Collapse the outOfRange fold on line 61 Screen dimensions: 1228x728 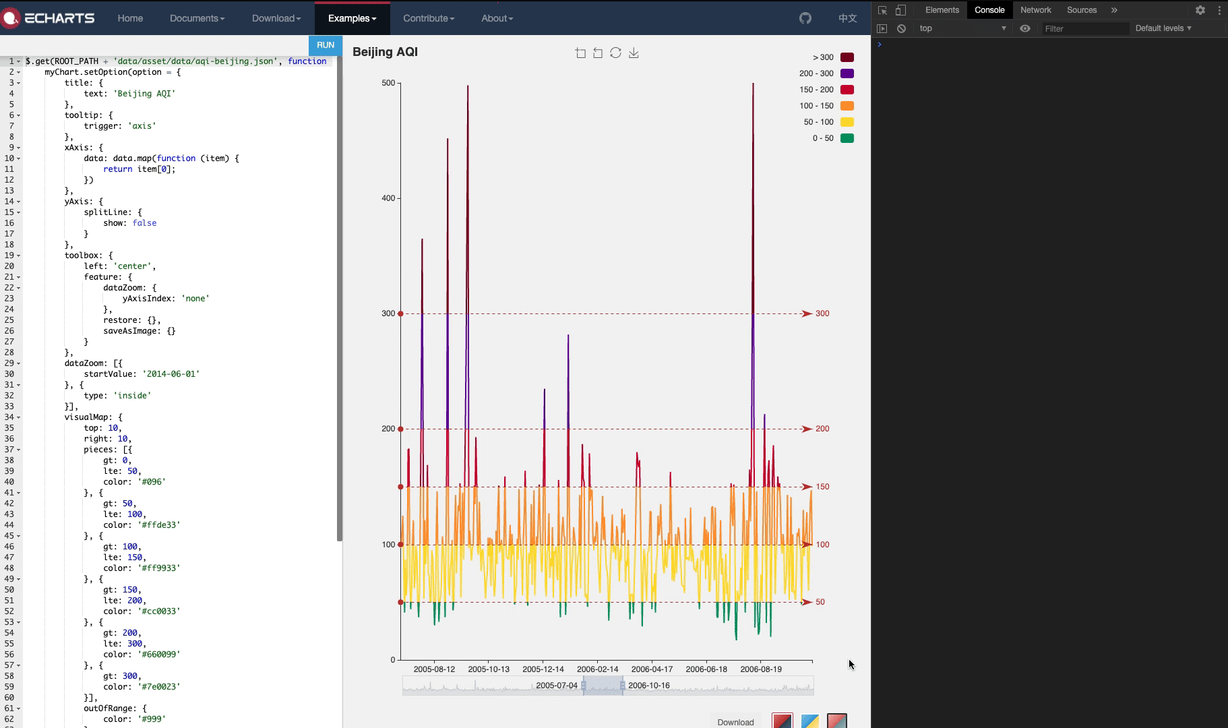[19, 708]
